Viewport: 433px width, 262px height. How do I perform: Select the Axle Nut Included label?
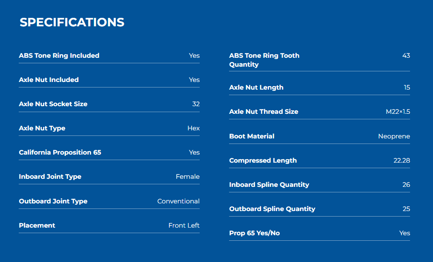[49, 80]
